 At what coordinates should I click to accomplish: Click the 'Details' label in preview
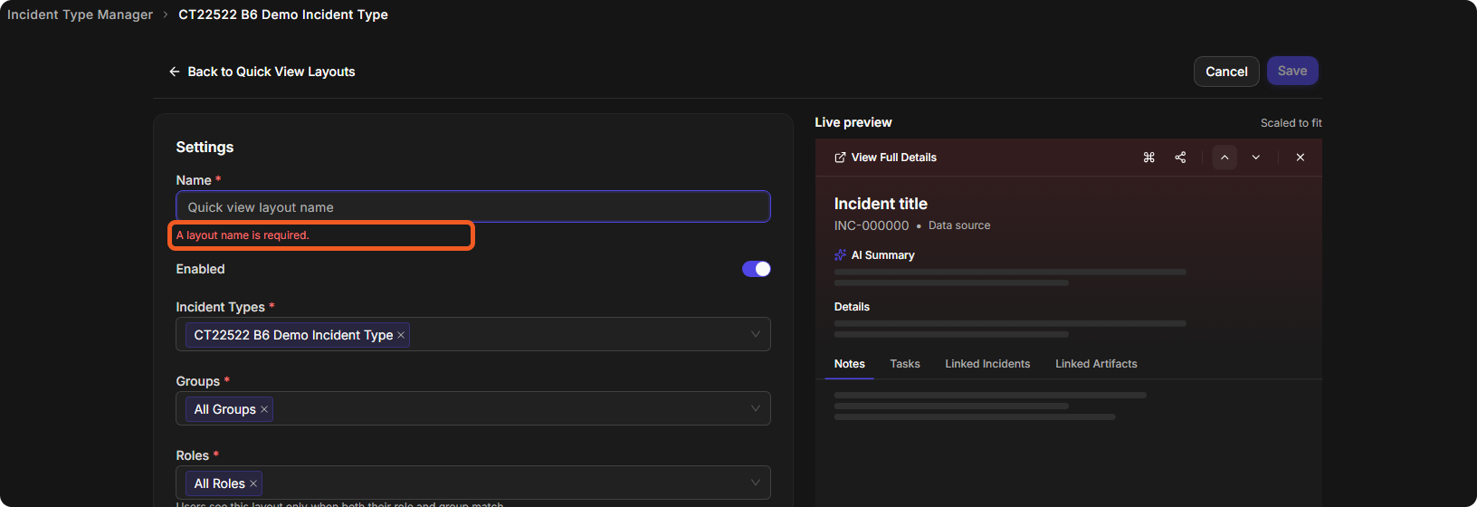click(852, 307)
